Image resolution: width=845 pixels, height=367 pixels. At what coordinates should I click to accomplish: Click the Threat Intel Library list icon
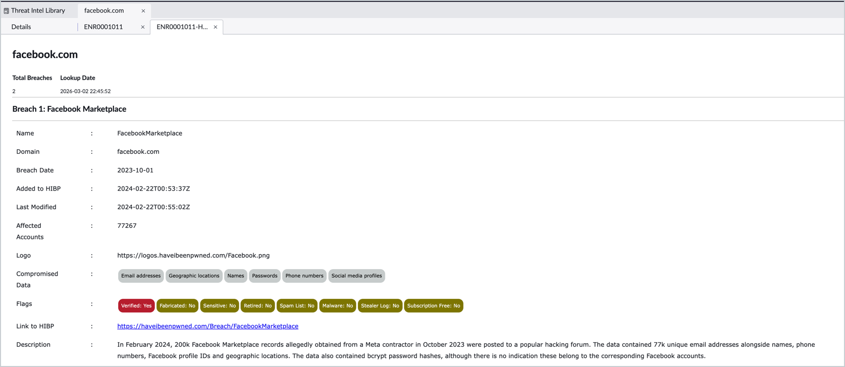pyautogui.click(x=6, y=11)
